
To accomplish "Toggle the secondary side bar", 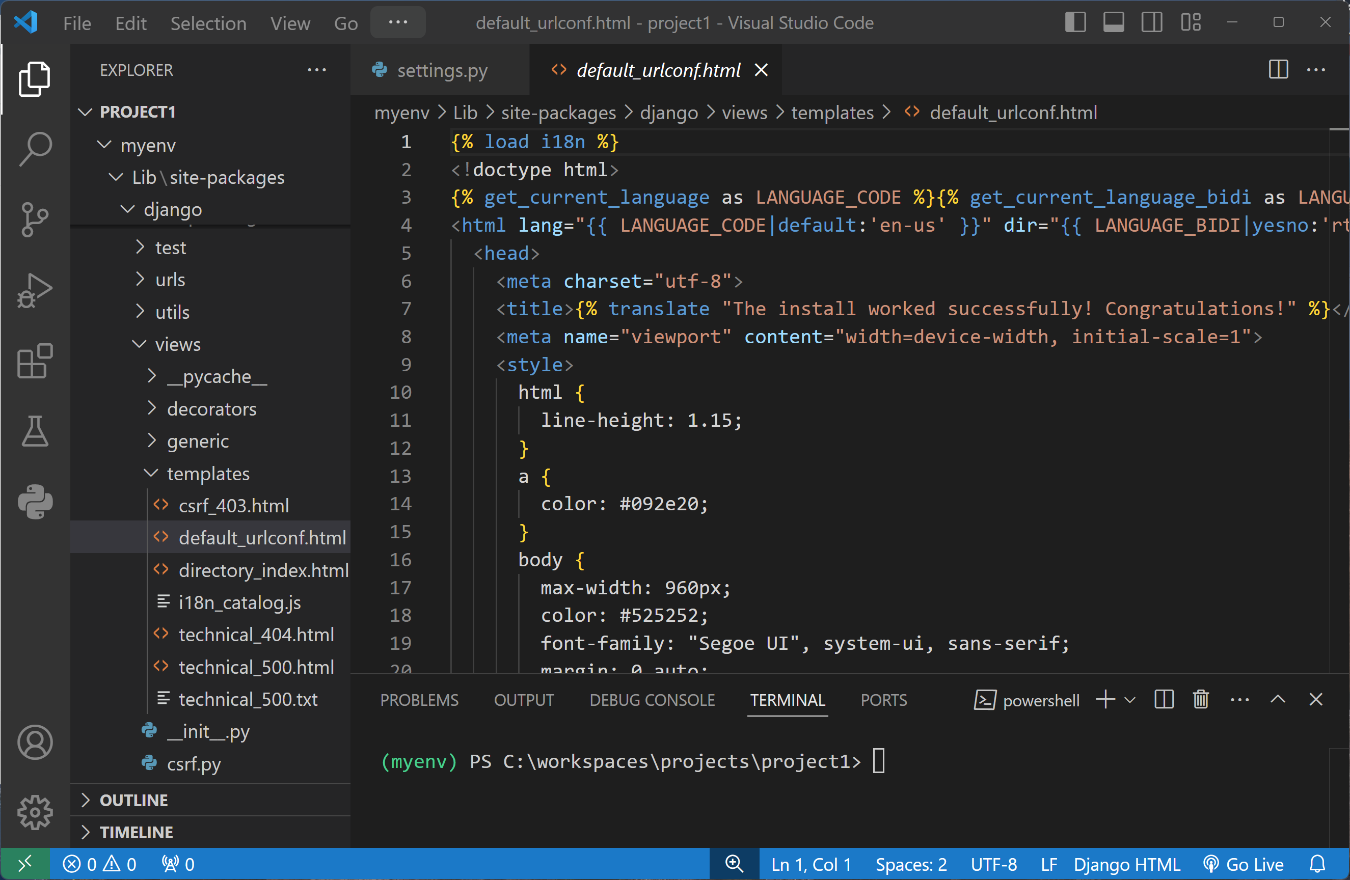I will (1152, 23).
